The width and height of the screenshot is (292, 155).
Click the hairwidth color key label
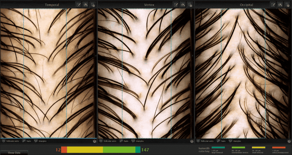tap(204, 150)
